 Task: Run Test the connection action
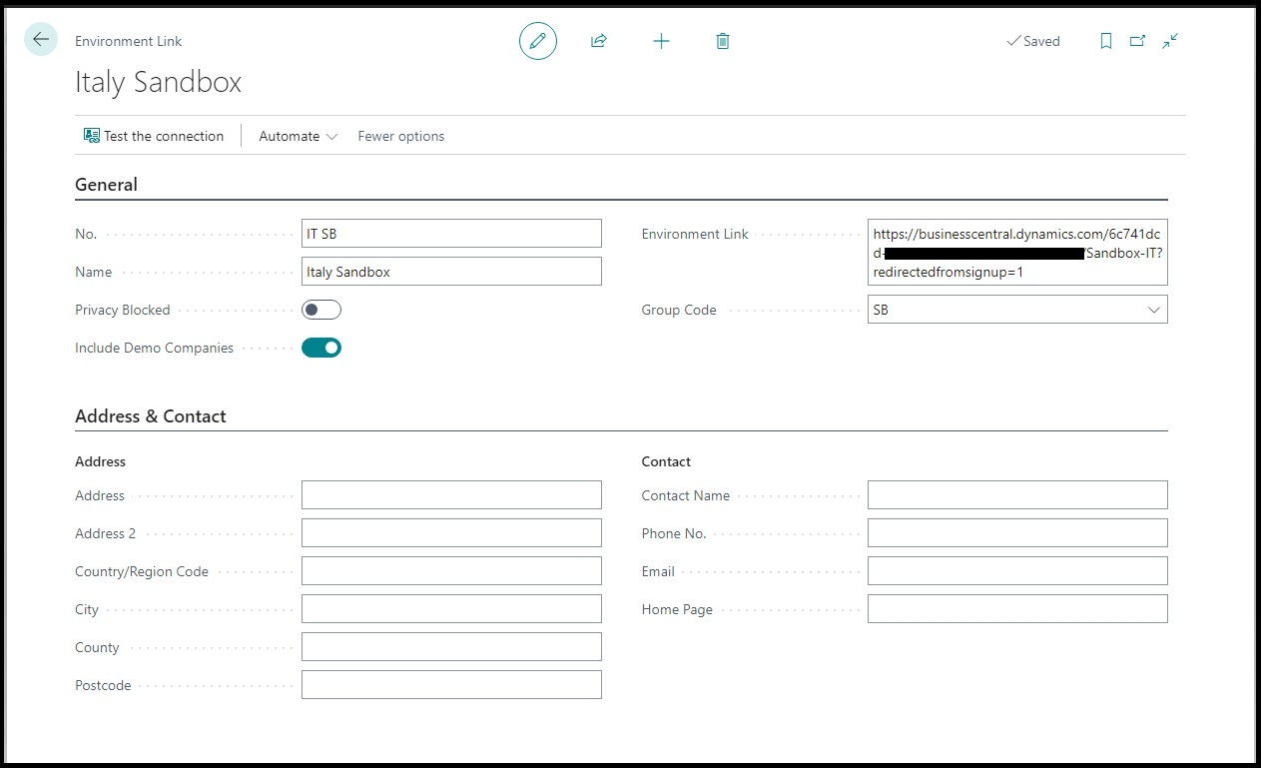tap(154, 136)
